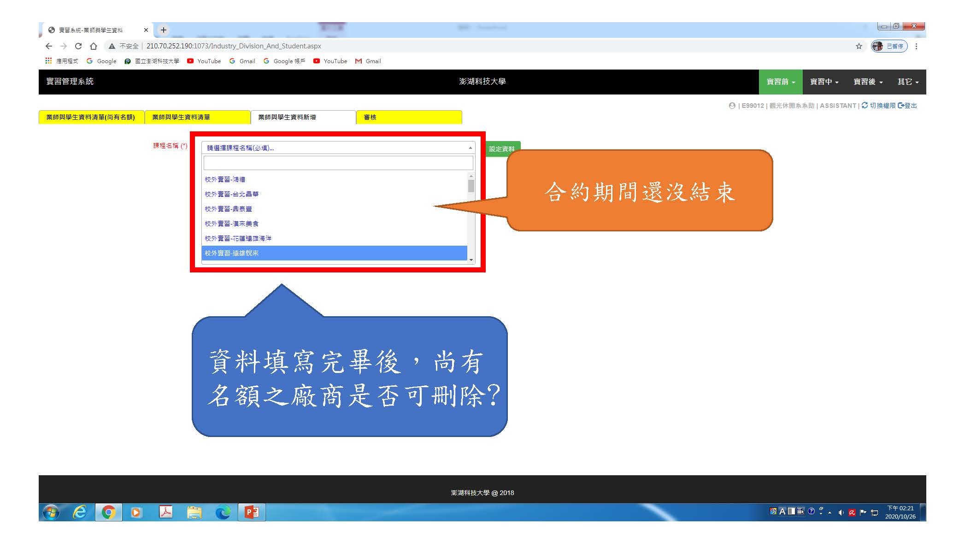Image resolution: width=965 pixels, height=543 pixels.
Task: Click the network tray icon
Action: [x=875, y=512]
